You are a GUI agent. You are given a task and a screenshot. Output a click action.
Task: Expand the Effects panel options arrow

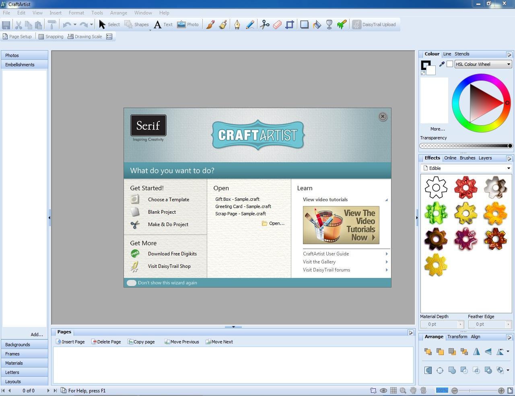click(x=509, y=158)
